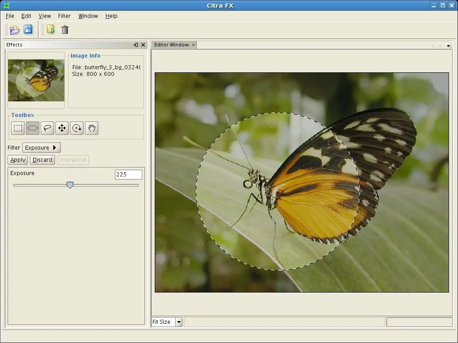Click the blue floppy disk save icon
Screen dimensions: 458x343
pyautogui.click(x=28, y=29)
